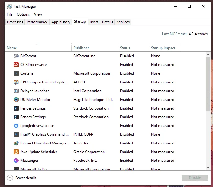Switch to the Services tab
Viewport: 213px width, 187px height.
(123, 22)
